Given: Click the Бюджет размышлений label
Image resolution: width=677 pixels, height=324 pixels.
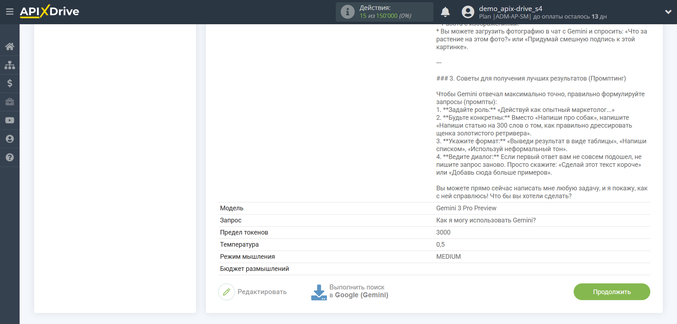Looking at the screenshot, I should [x=254, y=269].
